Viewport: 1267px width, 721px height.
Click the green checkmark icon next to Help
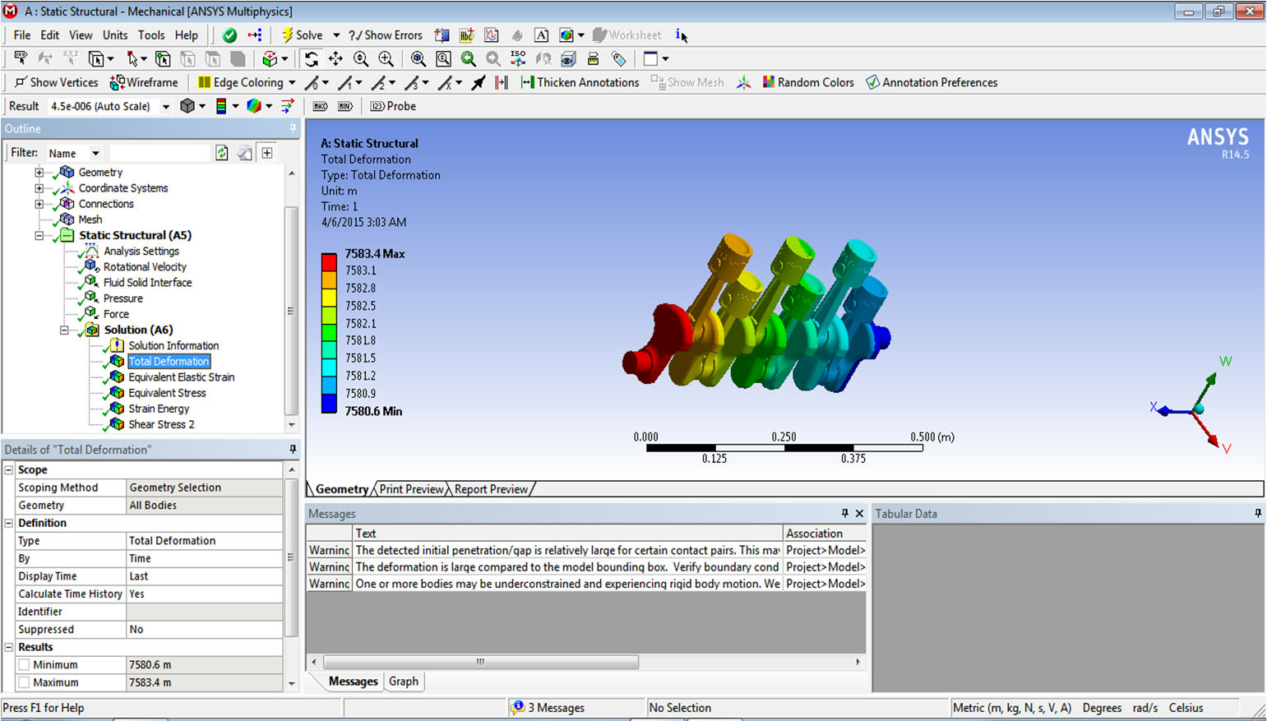click(x=230, y=35)
